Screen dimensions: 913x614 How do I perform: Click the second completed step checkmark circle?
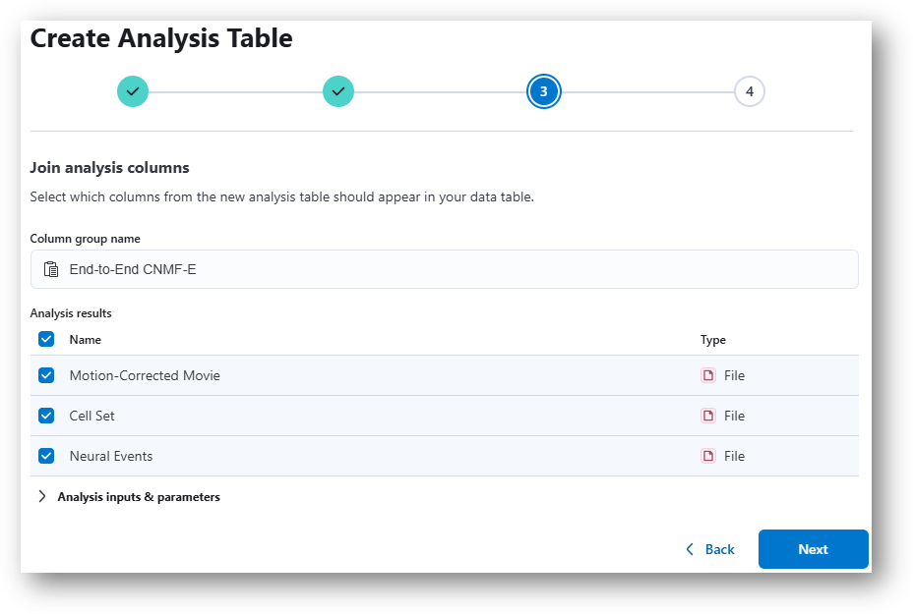point(338,91)
